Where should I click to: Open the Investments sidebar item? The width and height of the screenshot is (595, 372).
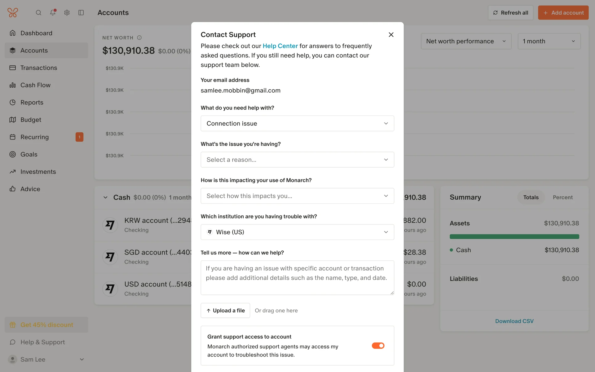pos(38,172)
